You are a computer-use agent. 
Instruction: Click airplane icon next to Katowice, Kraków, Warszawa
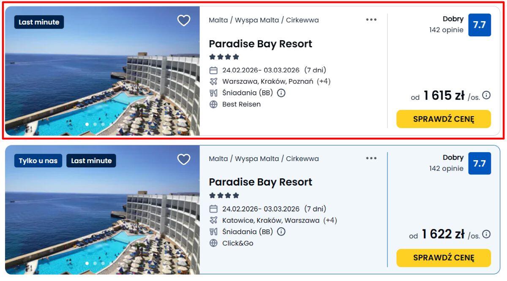click(x=213, y=220)
